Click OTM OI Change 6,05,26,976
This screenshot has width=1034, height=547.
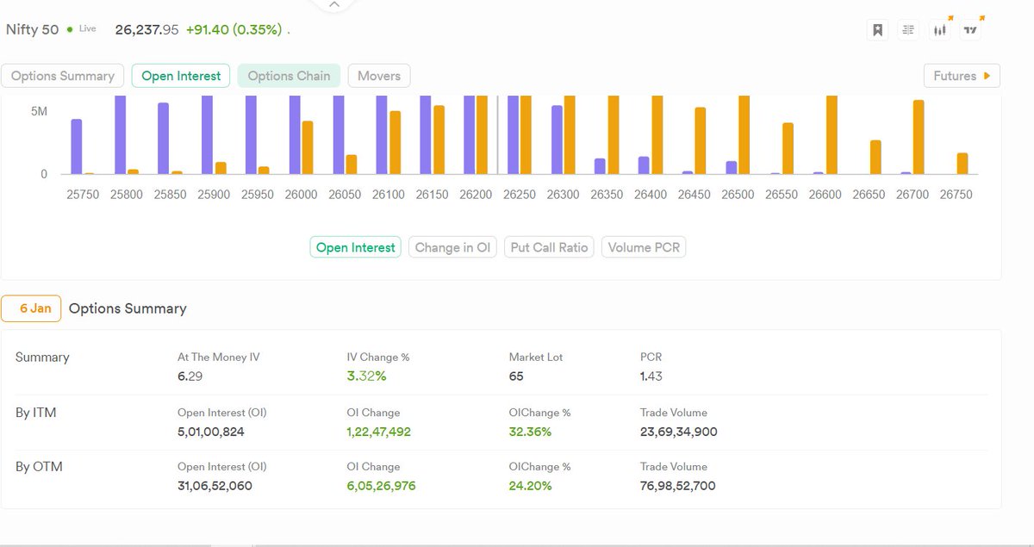click(x=381, y=486)
